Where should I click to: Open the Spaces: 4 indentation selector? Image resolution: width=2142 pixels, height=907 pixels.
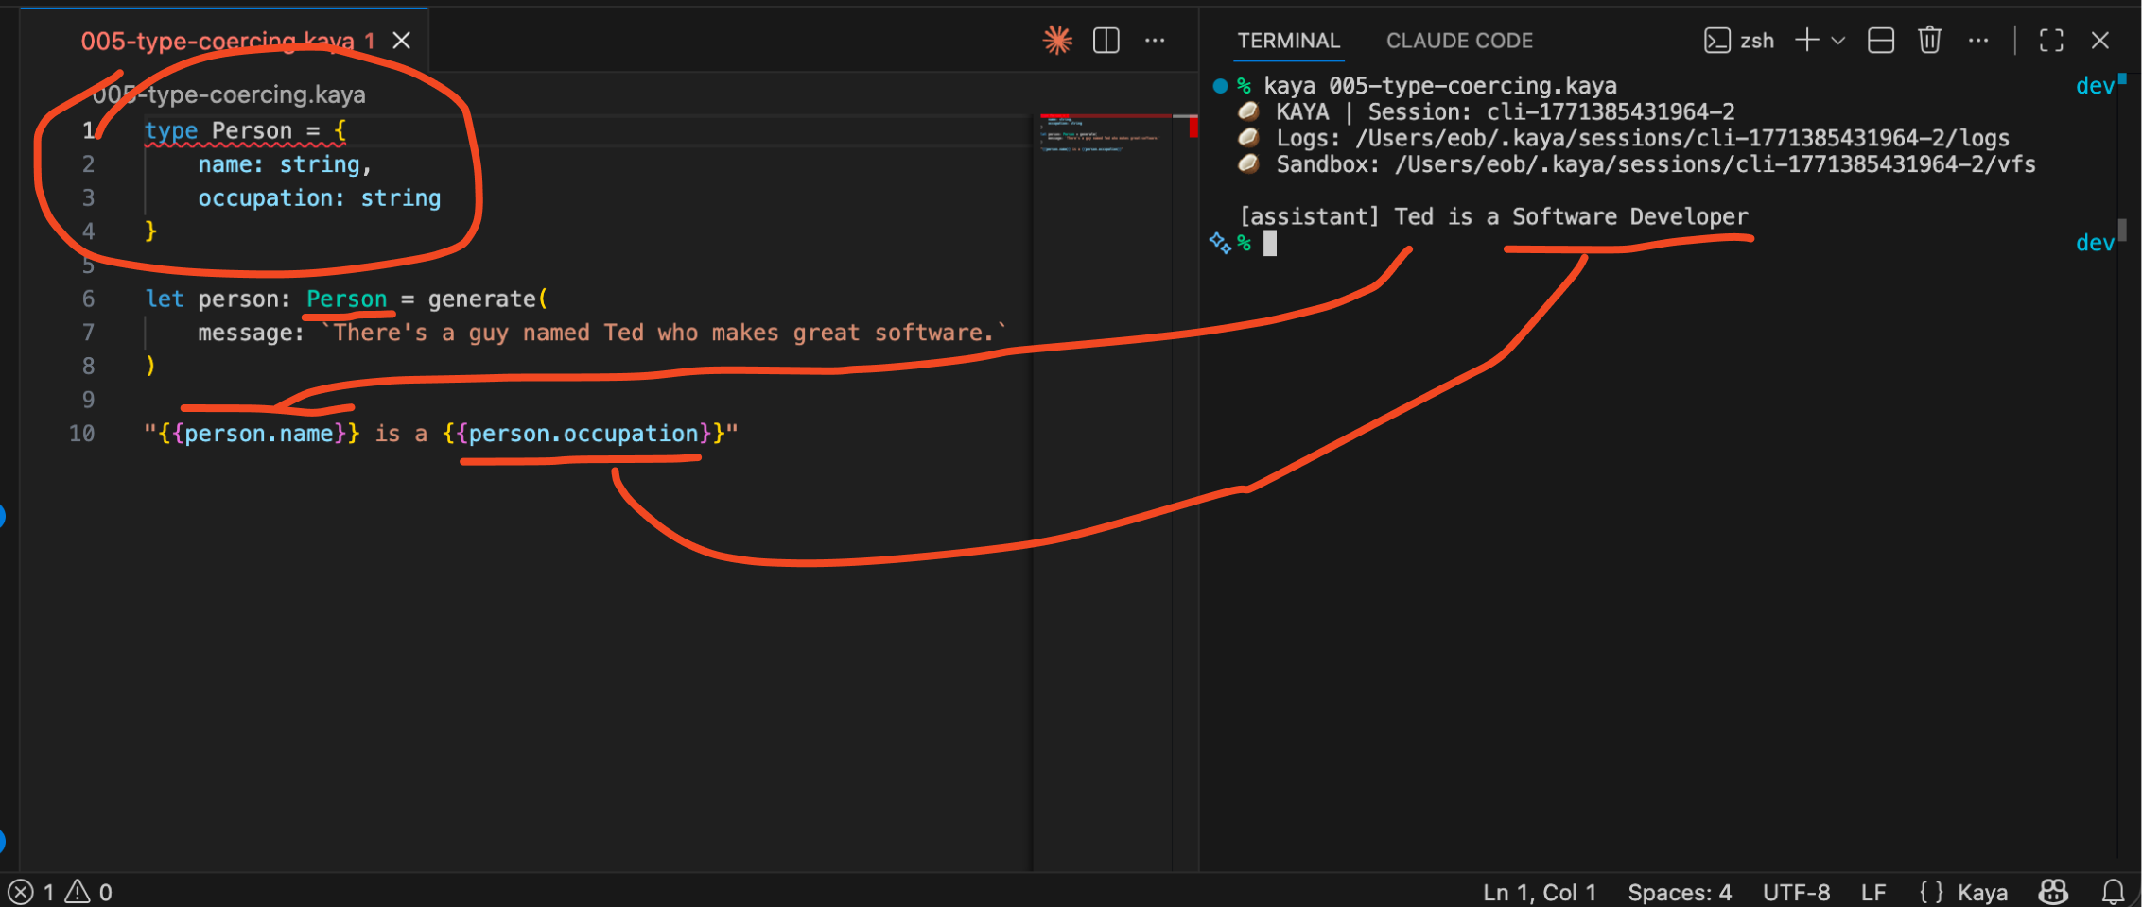(x=1680, y=891)
